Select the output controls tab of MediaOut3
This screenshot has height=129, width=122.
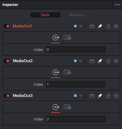coord(56,107)
